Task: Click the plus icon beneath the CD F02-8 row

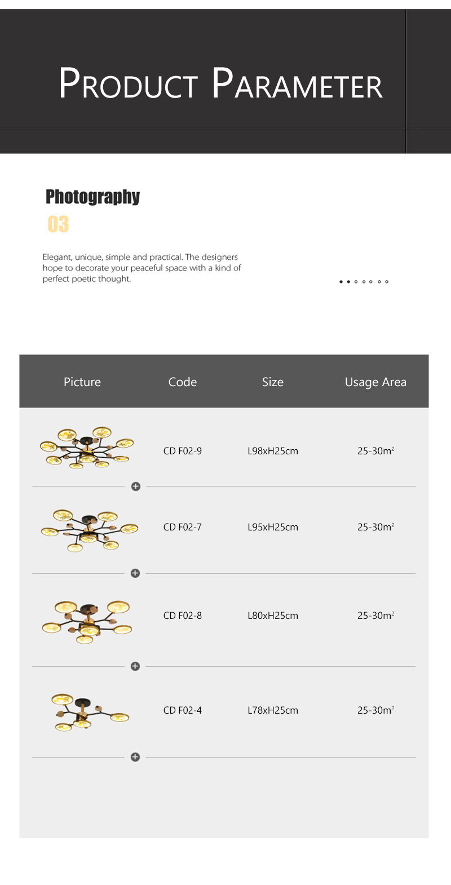Action: 135,666
